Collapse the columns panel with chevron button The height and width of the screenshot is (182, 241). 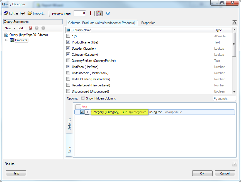(x=234, y=23)
